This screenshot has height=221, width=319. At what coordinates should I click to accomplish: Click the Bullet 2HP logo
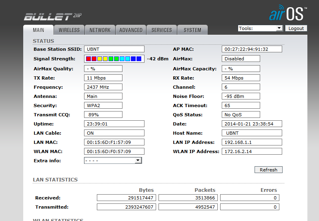click(x=52, y=16)
